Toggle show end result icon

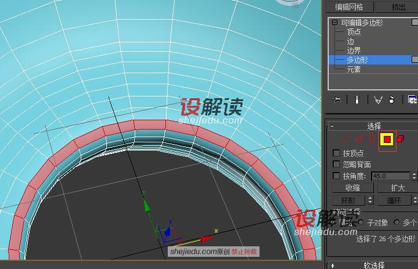point(357,100)
